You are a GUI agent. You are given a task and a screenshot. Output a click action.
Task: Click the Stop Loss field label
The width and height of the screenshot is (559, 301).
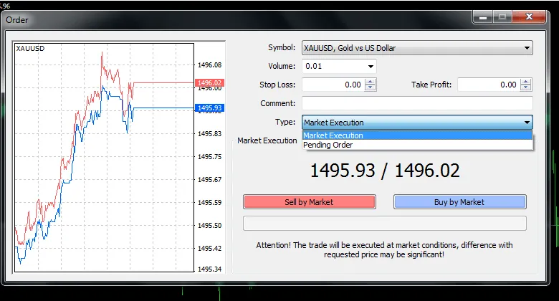277,85
